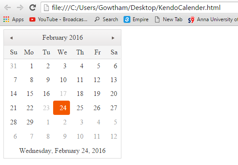Click the browser back arrow
Image resolution: width=238 pixels, height=165 pixels.
click(x=8, y=8)
